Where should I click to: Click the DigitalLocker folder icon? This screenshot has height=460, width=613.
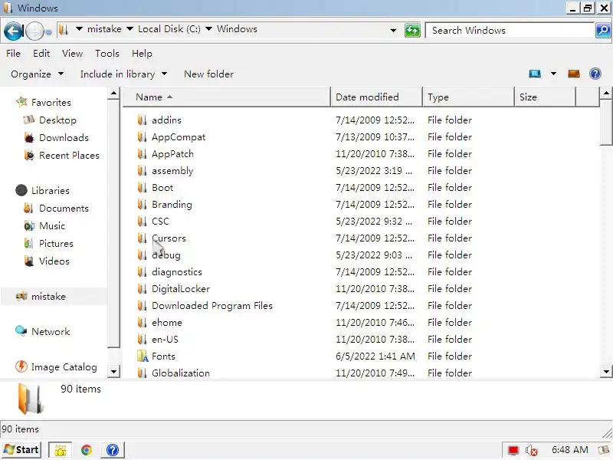pos(143,289)
